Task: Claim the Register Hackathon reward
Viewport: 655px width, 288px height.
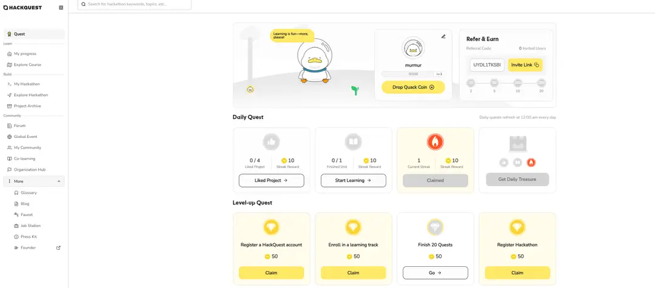Action: 517,273
